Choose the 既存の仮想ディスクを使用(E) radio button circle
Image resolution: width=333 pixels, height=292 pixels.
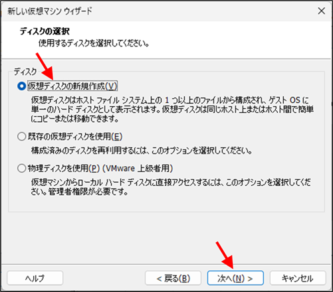pyautogui.click(x=21, y=137)
